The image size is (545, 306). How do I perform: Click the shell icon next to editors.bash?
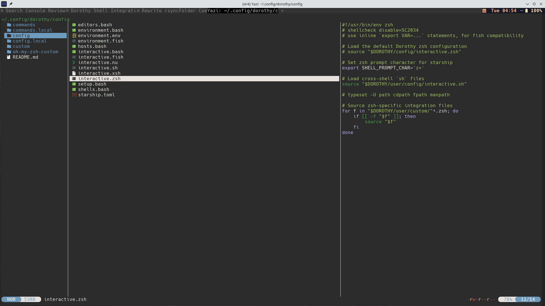tap(74, 25)
